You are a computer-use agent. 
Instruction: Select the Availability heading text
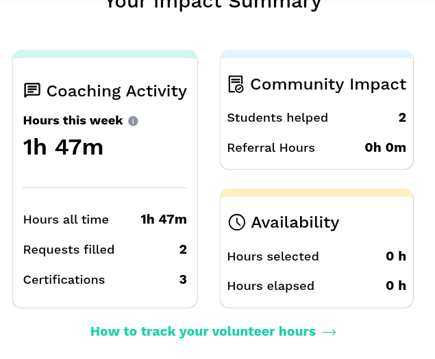click(x=295, y=222)
